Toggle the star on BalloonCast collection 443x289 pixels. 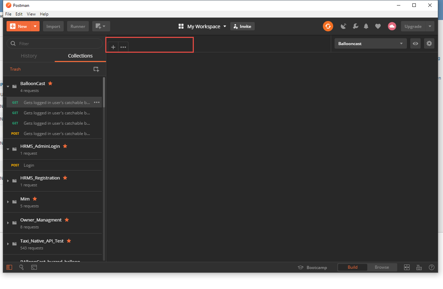[x=50, y=83]
